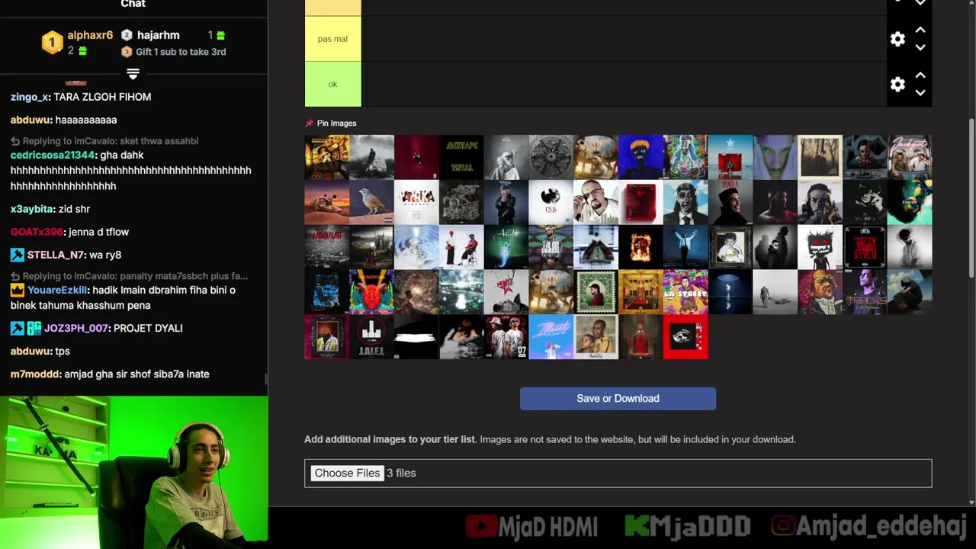Move the 'ok' tier down
The image size is (976, 549).
click(920, 93)
